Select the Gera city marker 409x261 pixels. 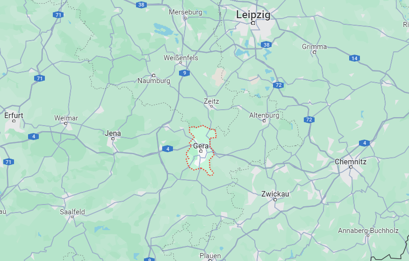pos(201,151)
